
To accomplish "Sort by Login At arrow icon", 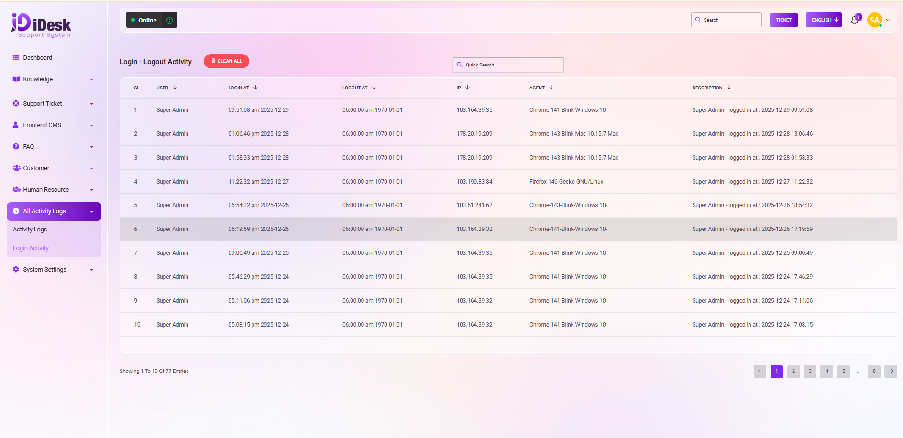I will 256,88.
